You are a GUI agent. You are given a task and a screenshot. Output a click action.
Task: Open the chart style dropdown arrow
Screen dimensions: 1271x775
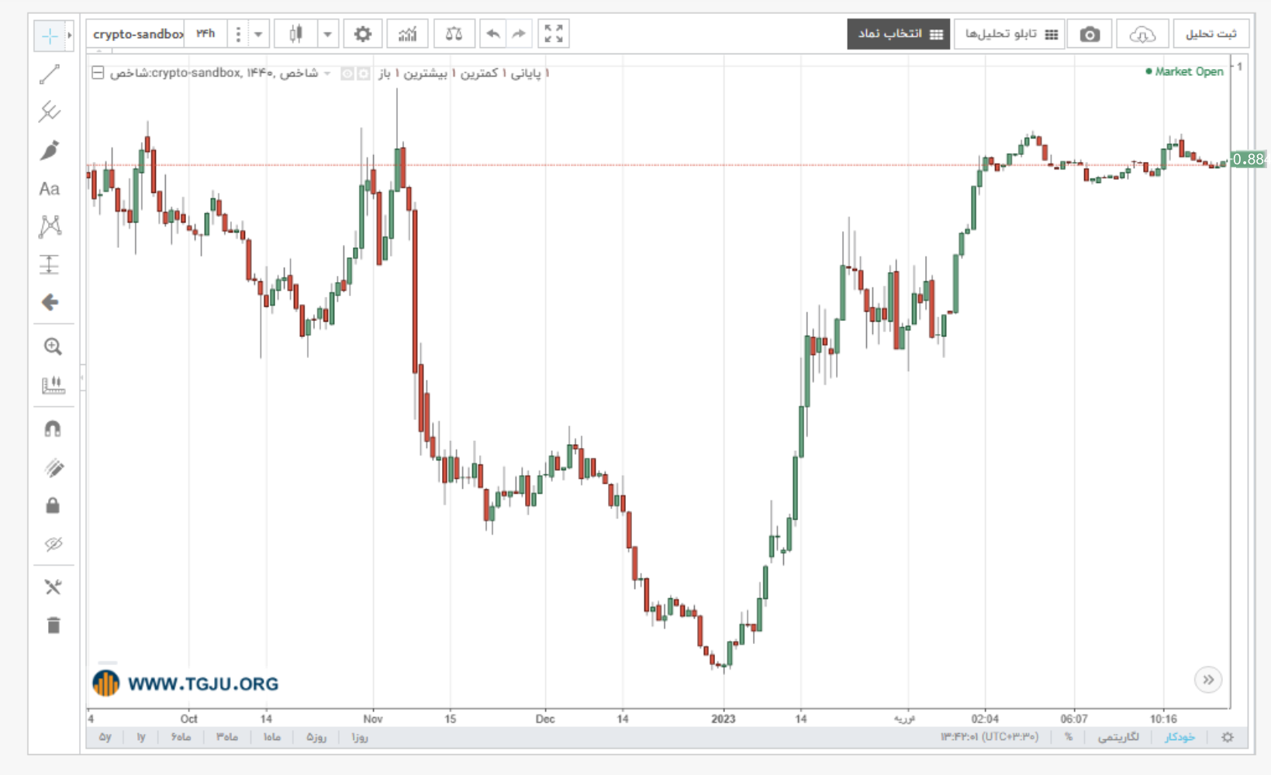point(327,34)
